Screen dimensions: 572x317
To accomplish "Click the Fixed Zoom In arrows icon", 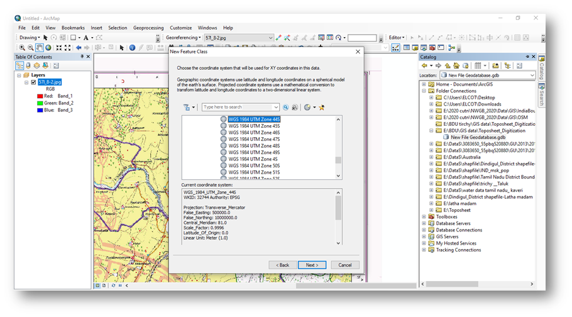I will 58,48.
